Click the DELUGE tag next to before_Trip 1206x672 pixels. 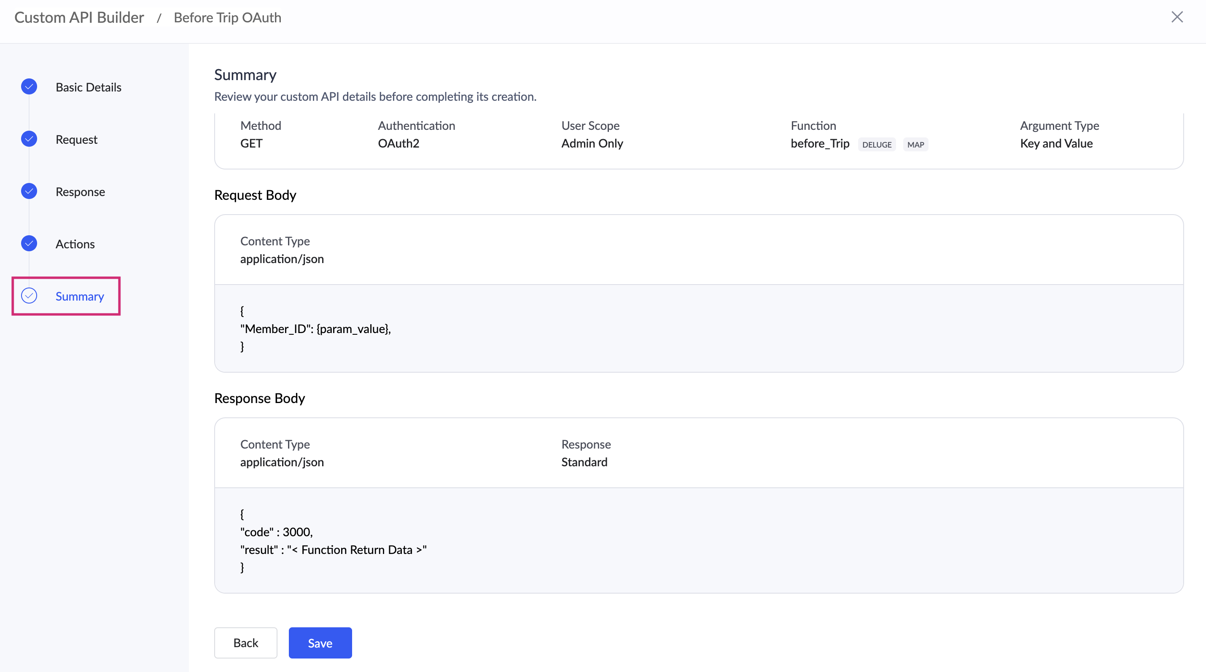click(876, 145)
